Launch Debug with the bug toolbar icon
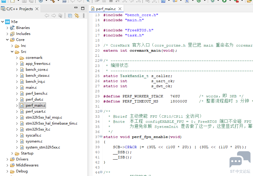This screenshot has width=253, height=176. tap(213, 1)
